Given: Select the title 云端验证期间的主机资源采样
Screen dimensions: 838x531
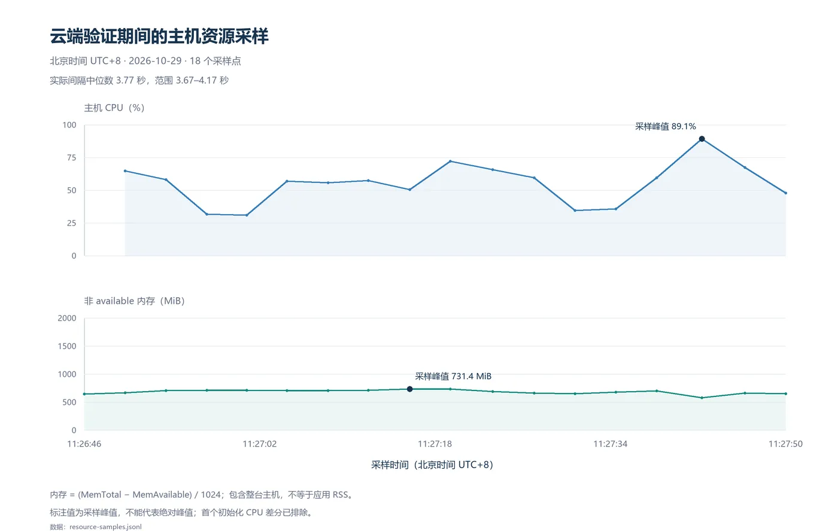Looking at the screenshot, I should coord(159,36).
